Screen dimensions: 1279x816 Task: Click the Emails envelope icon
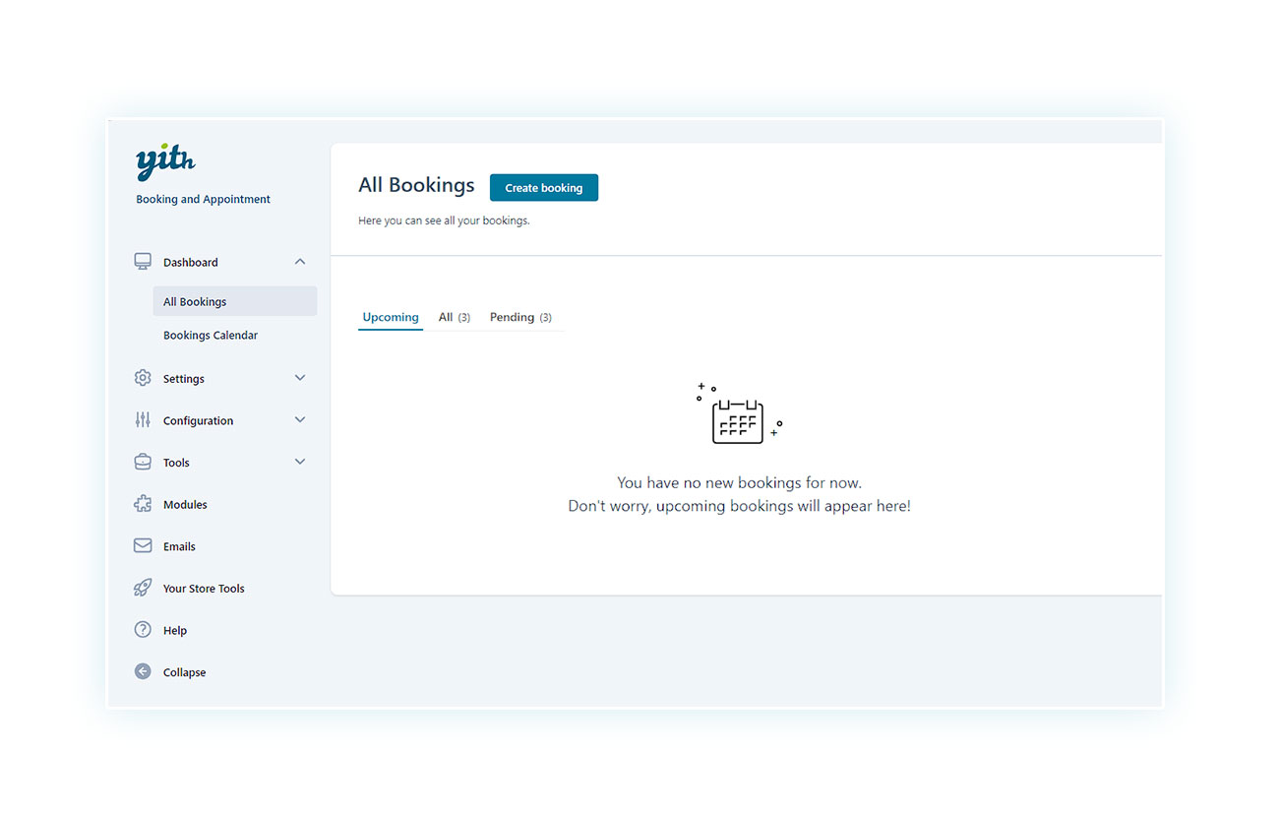click(143, 545)
